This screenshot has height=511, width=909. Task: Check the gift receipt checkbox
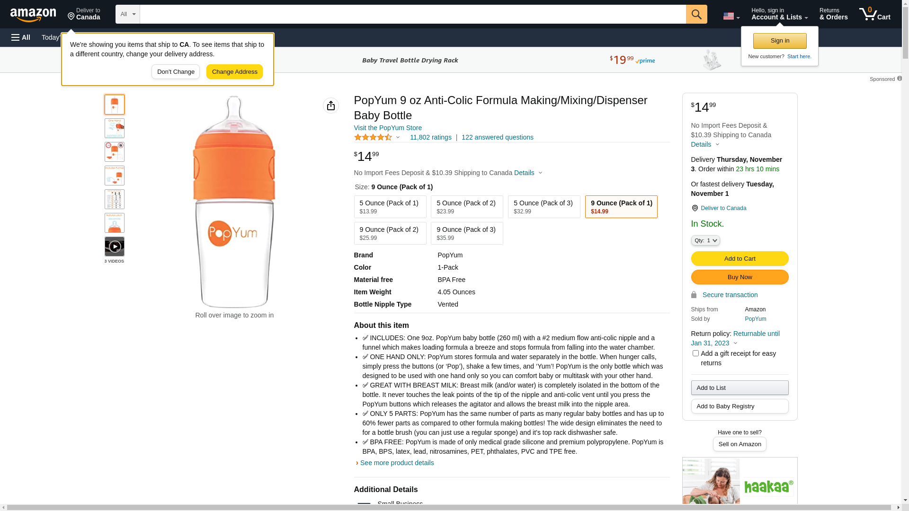[695, 353]
